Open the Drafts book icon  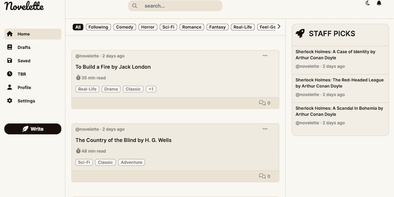tap(10, 47)
